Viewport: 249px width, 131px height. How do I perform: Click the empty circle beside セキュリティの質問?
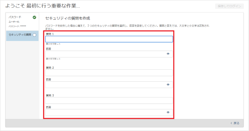(34, 35)
